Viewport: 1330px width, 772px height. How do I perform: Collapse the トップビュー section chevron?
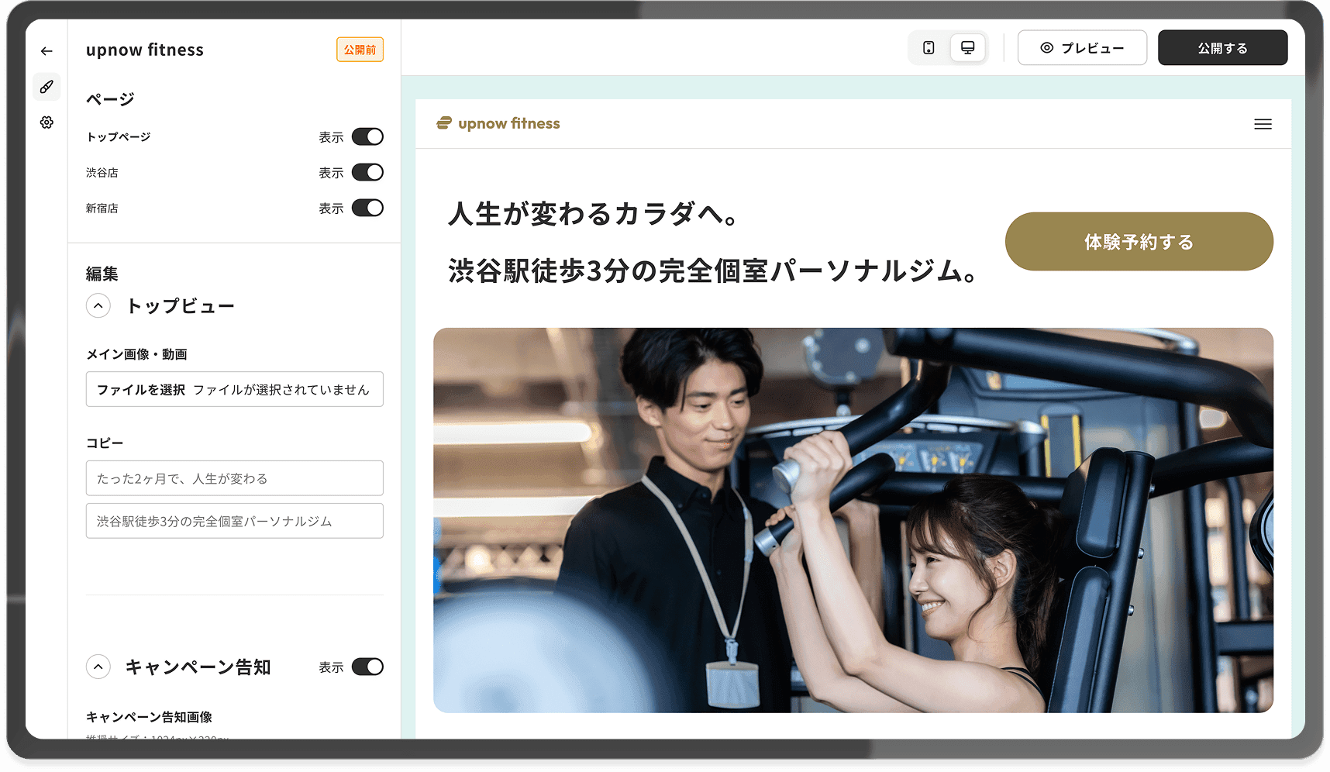(x=98, y=305)
